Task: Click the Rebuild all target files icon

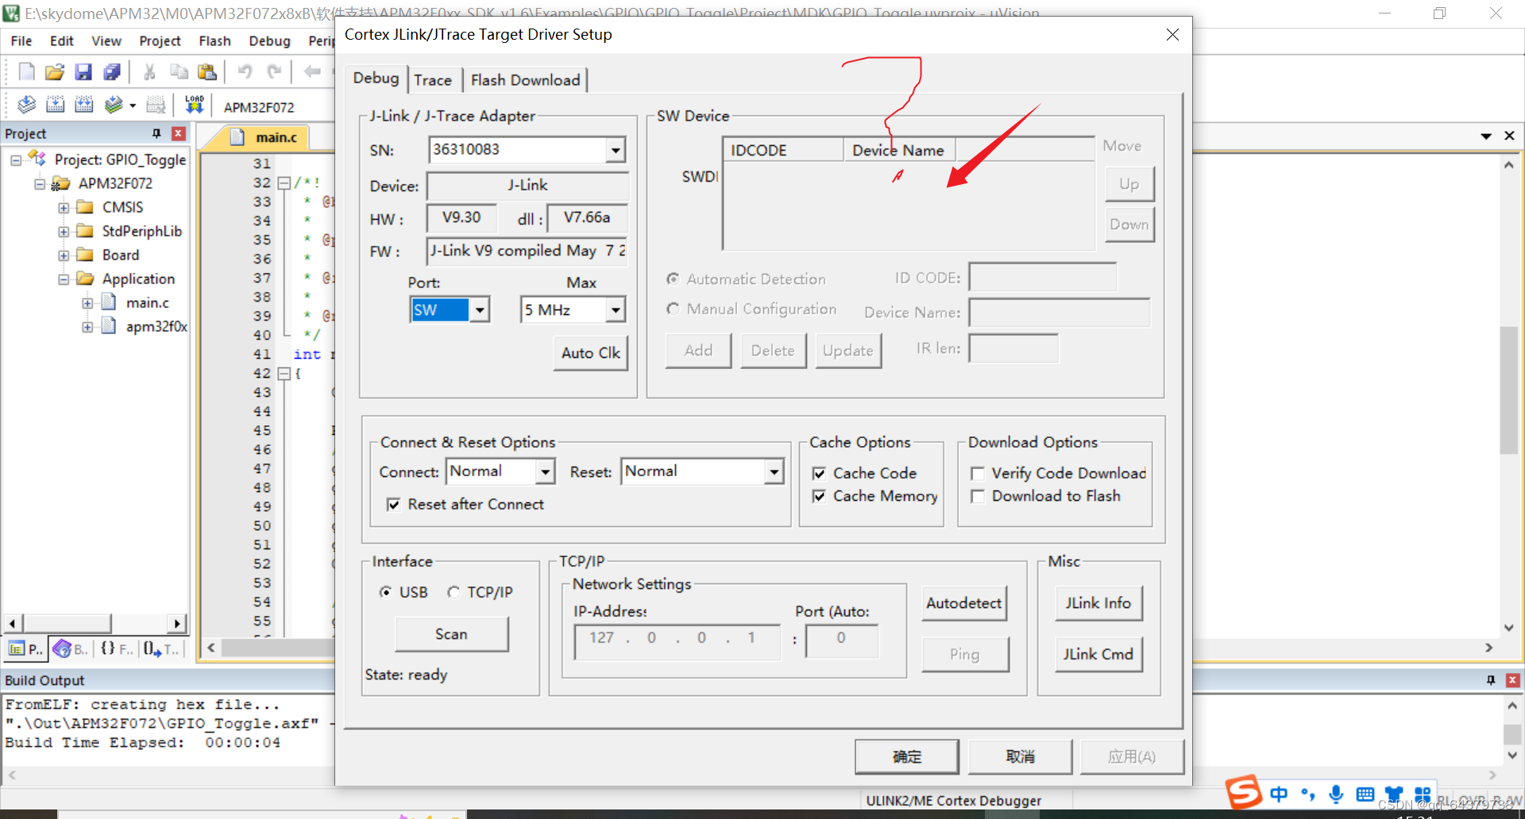Action: pos(84,105)
